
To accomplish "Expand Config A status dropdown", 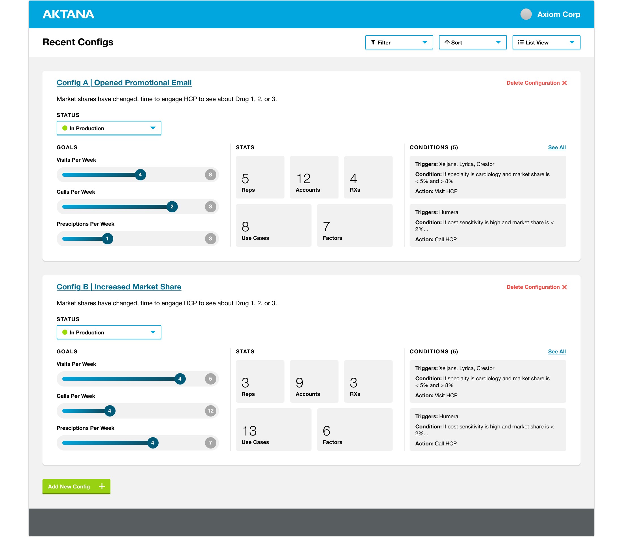I will coord(109,128).
